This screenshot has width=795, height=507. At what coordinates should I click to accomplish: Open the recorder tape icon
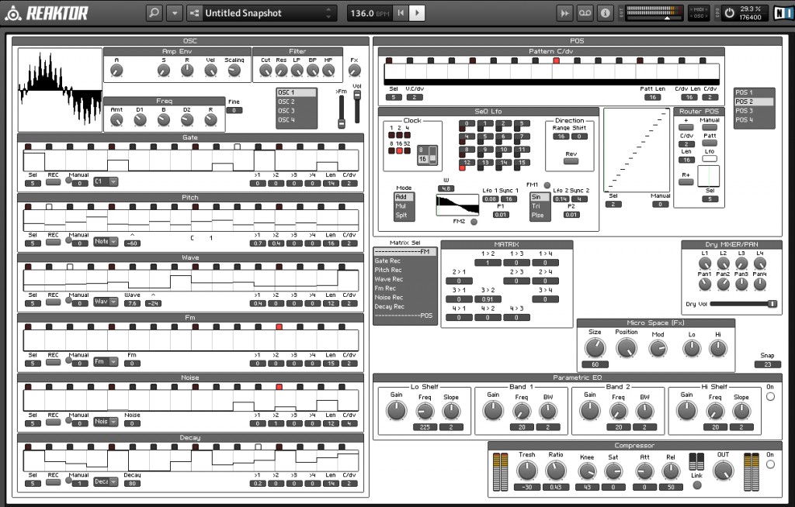click(585, 13)
